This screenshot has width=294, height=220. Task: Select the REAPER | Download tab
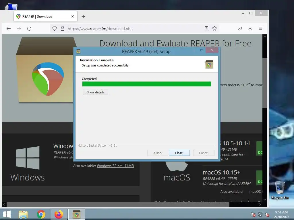(45, 16)
